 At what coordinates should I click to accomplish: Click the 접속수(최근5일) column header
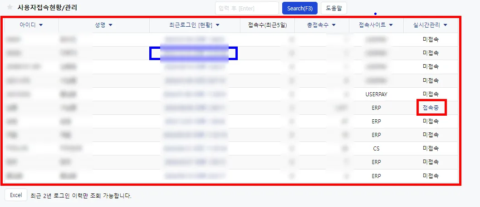[268, 25]
